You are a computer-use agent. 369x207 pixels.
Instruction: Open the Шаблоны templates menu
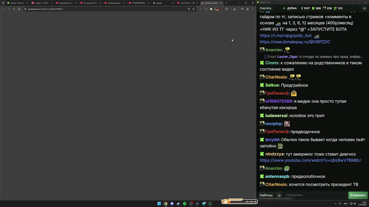(x=266, y=195)
